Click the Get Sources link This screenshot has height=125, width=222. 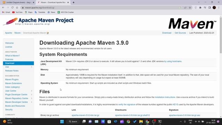(180, 33)
